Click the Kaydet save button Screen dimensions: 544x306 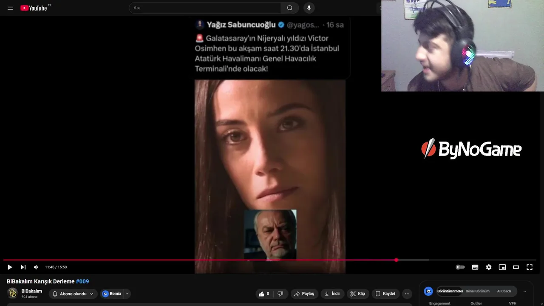coord(385,294)
